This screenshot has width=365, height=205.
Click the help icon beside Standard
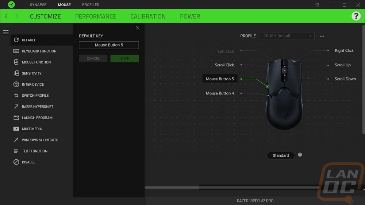pyautogui.click(x=300, y=155)
